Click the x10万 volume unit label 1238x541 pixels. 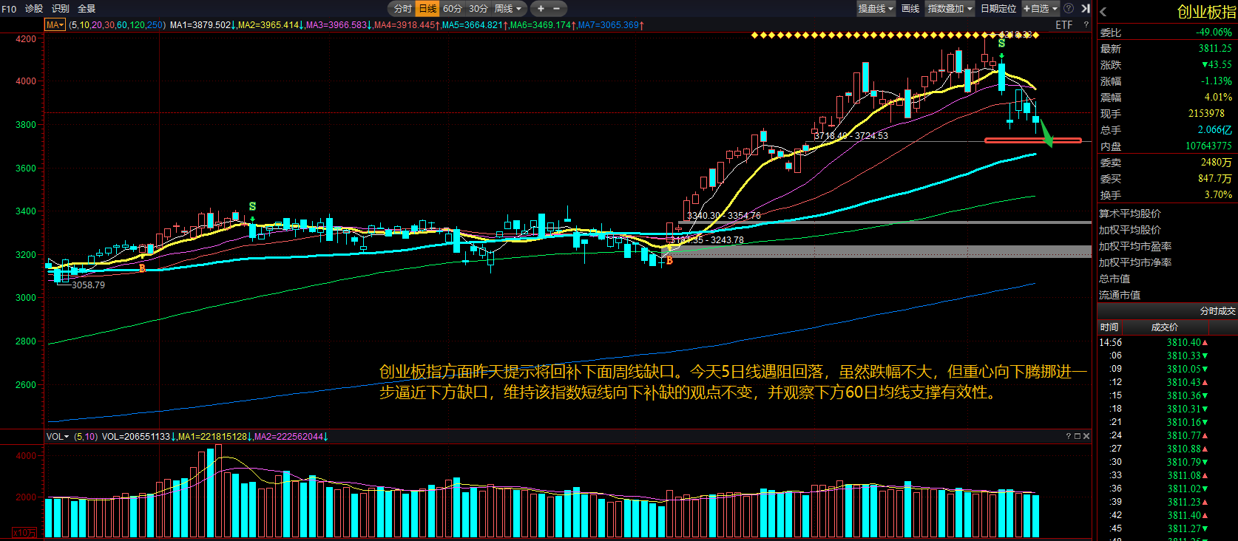[24, 533]
